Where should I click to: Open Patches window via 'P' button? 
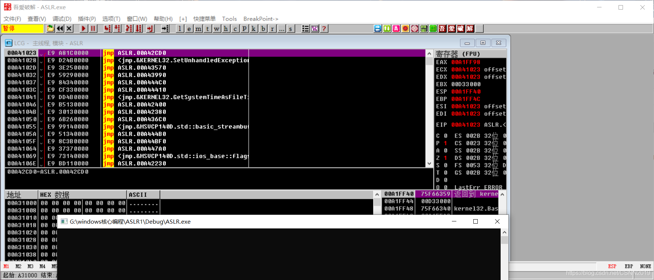pyautogui.click(x=245, y=28)
